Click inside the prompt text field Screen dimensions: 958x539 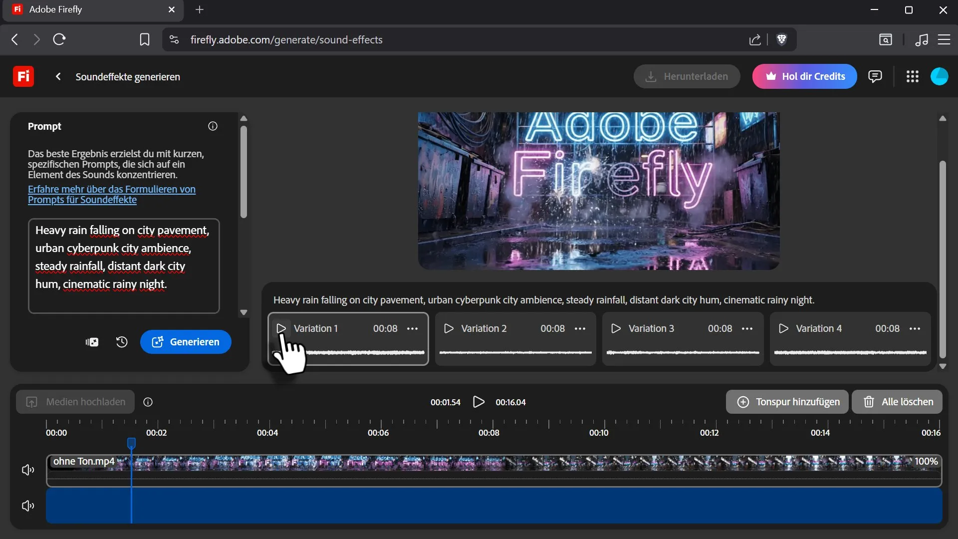point(124,266)
